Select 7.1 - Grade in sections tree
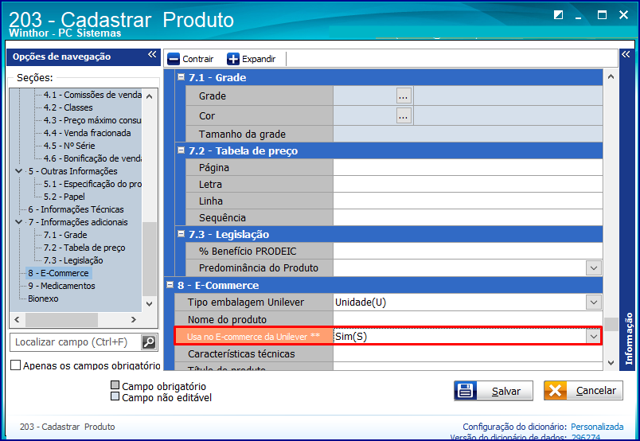This screenshot has height=441, width=640. click(x=65, y=235)
